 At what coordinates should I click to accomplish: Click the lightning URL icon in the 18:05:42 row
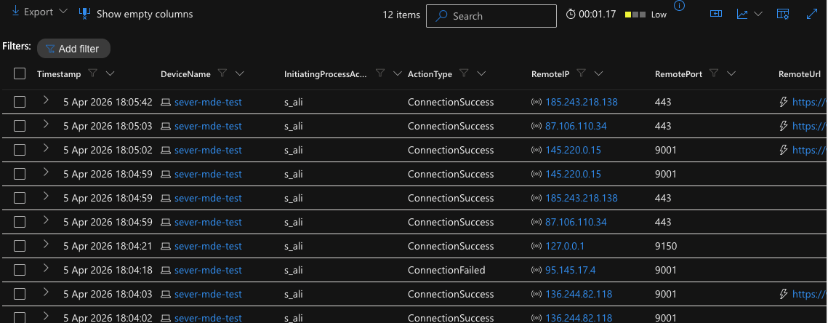tap(784, 102)
